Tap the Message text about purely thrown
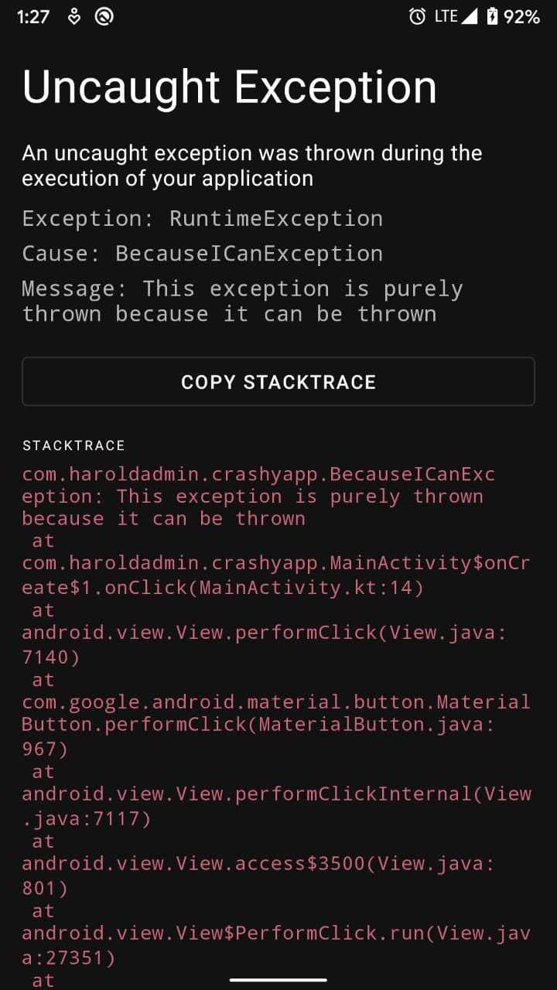 click(242, 302)
